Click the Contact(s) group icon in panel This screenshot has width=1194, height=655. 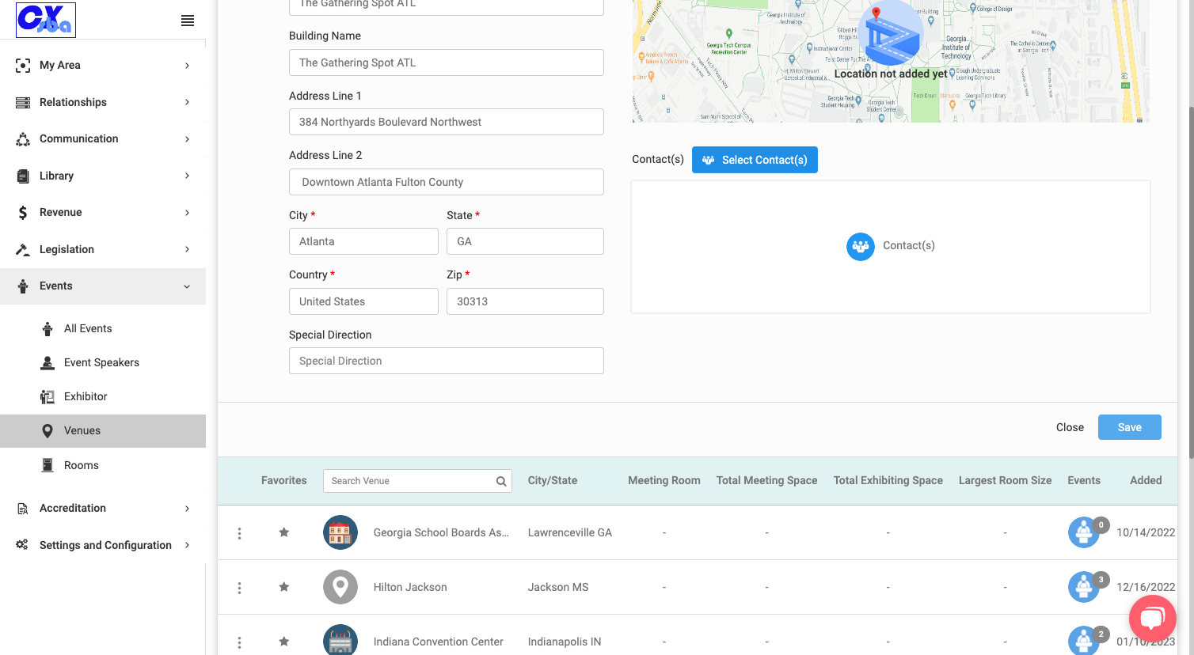(861, 246)
